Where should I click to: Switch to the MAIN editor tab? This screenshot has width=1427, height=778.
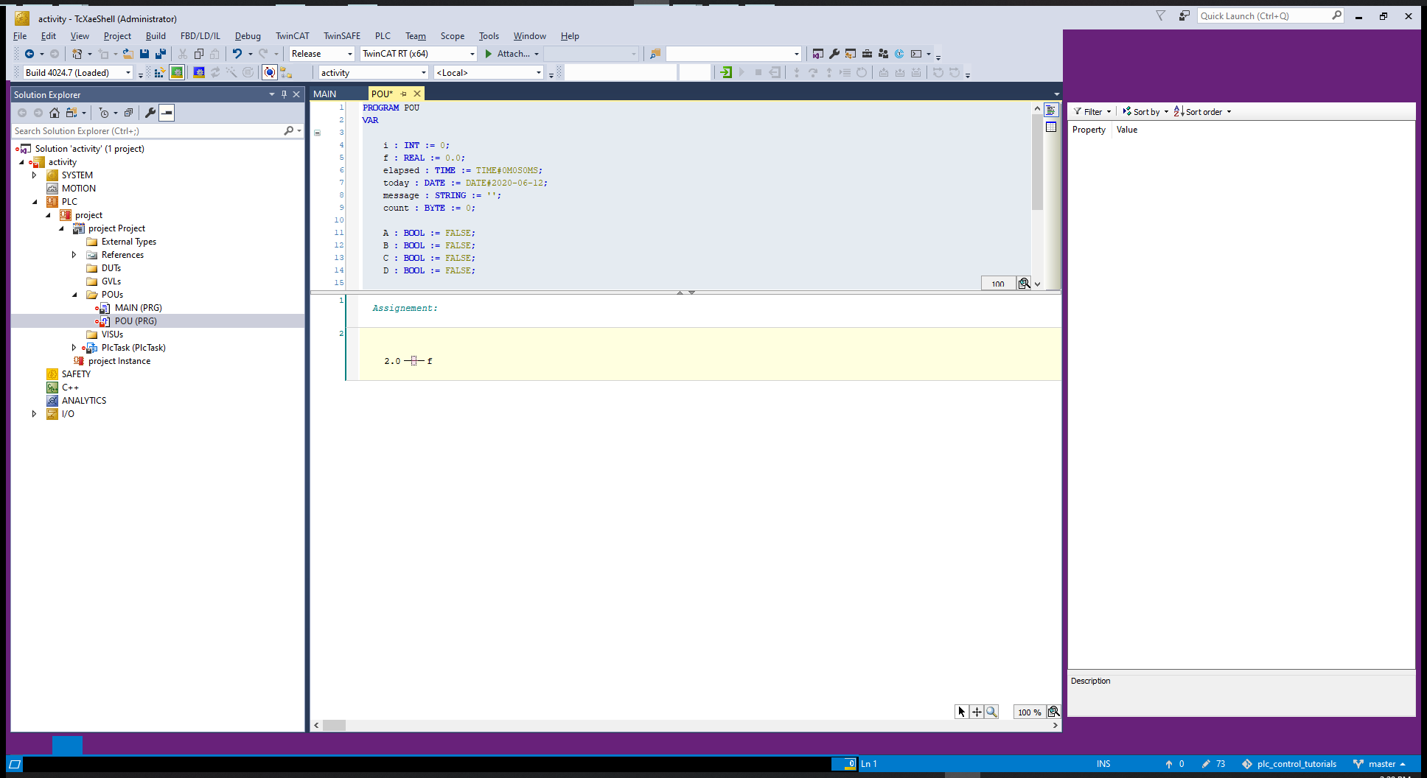[x=325, y=94]
